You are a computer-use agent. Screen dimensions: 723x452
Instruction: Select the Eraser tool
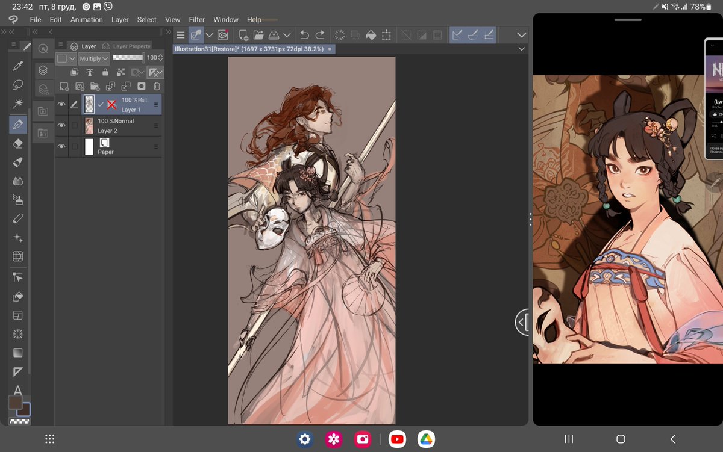18,143
